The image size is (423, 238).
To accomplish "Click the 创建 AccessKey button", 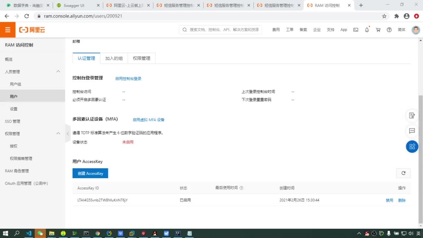I will coord(90,173).
